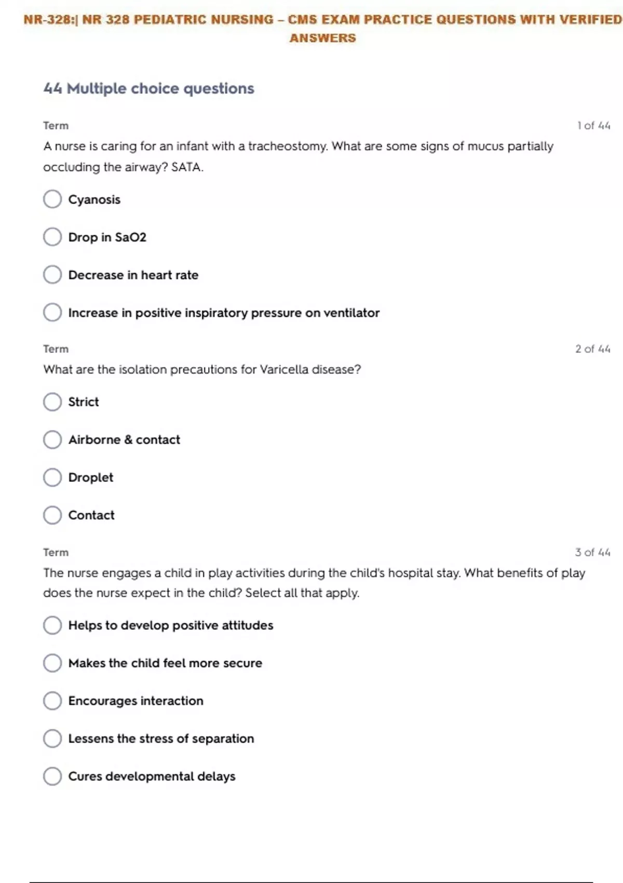Viewport: 623px width, 883px height.
Task: Select the Droplet answer
Action: click(52, 477)
